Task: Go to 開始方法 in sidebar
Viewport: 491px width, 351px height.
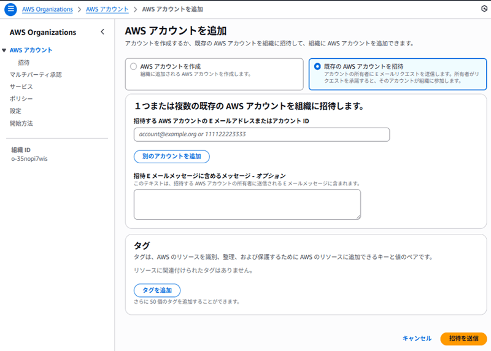Action: (21, 123)
